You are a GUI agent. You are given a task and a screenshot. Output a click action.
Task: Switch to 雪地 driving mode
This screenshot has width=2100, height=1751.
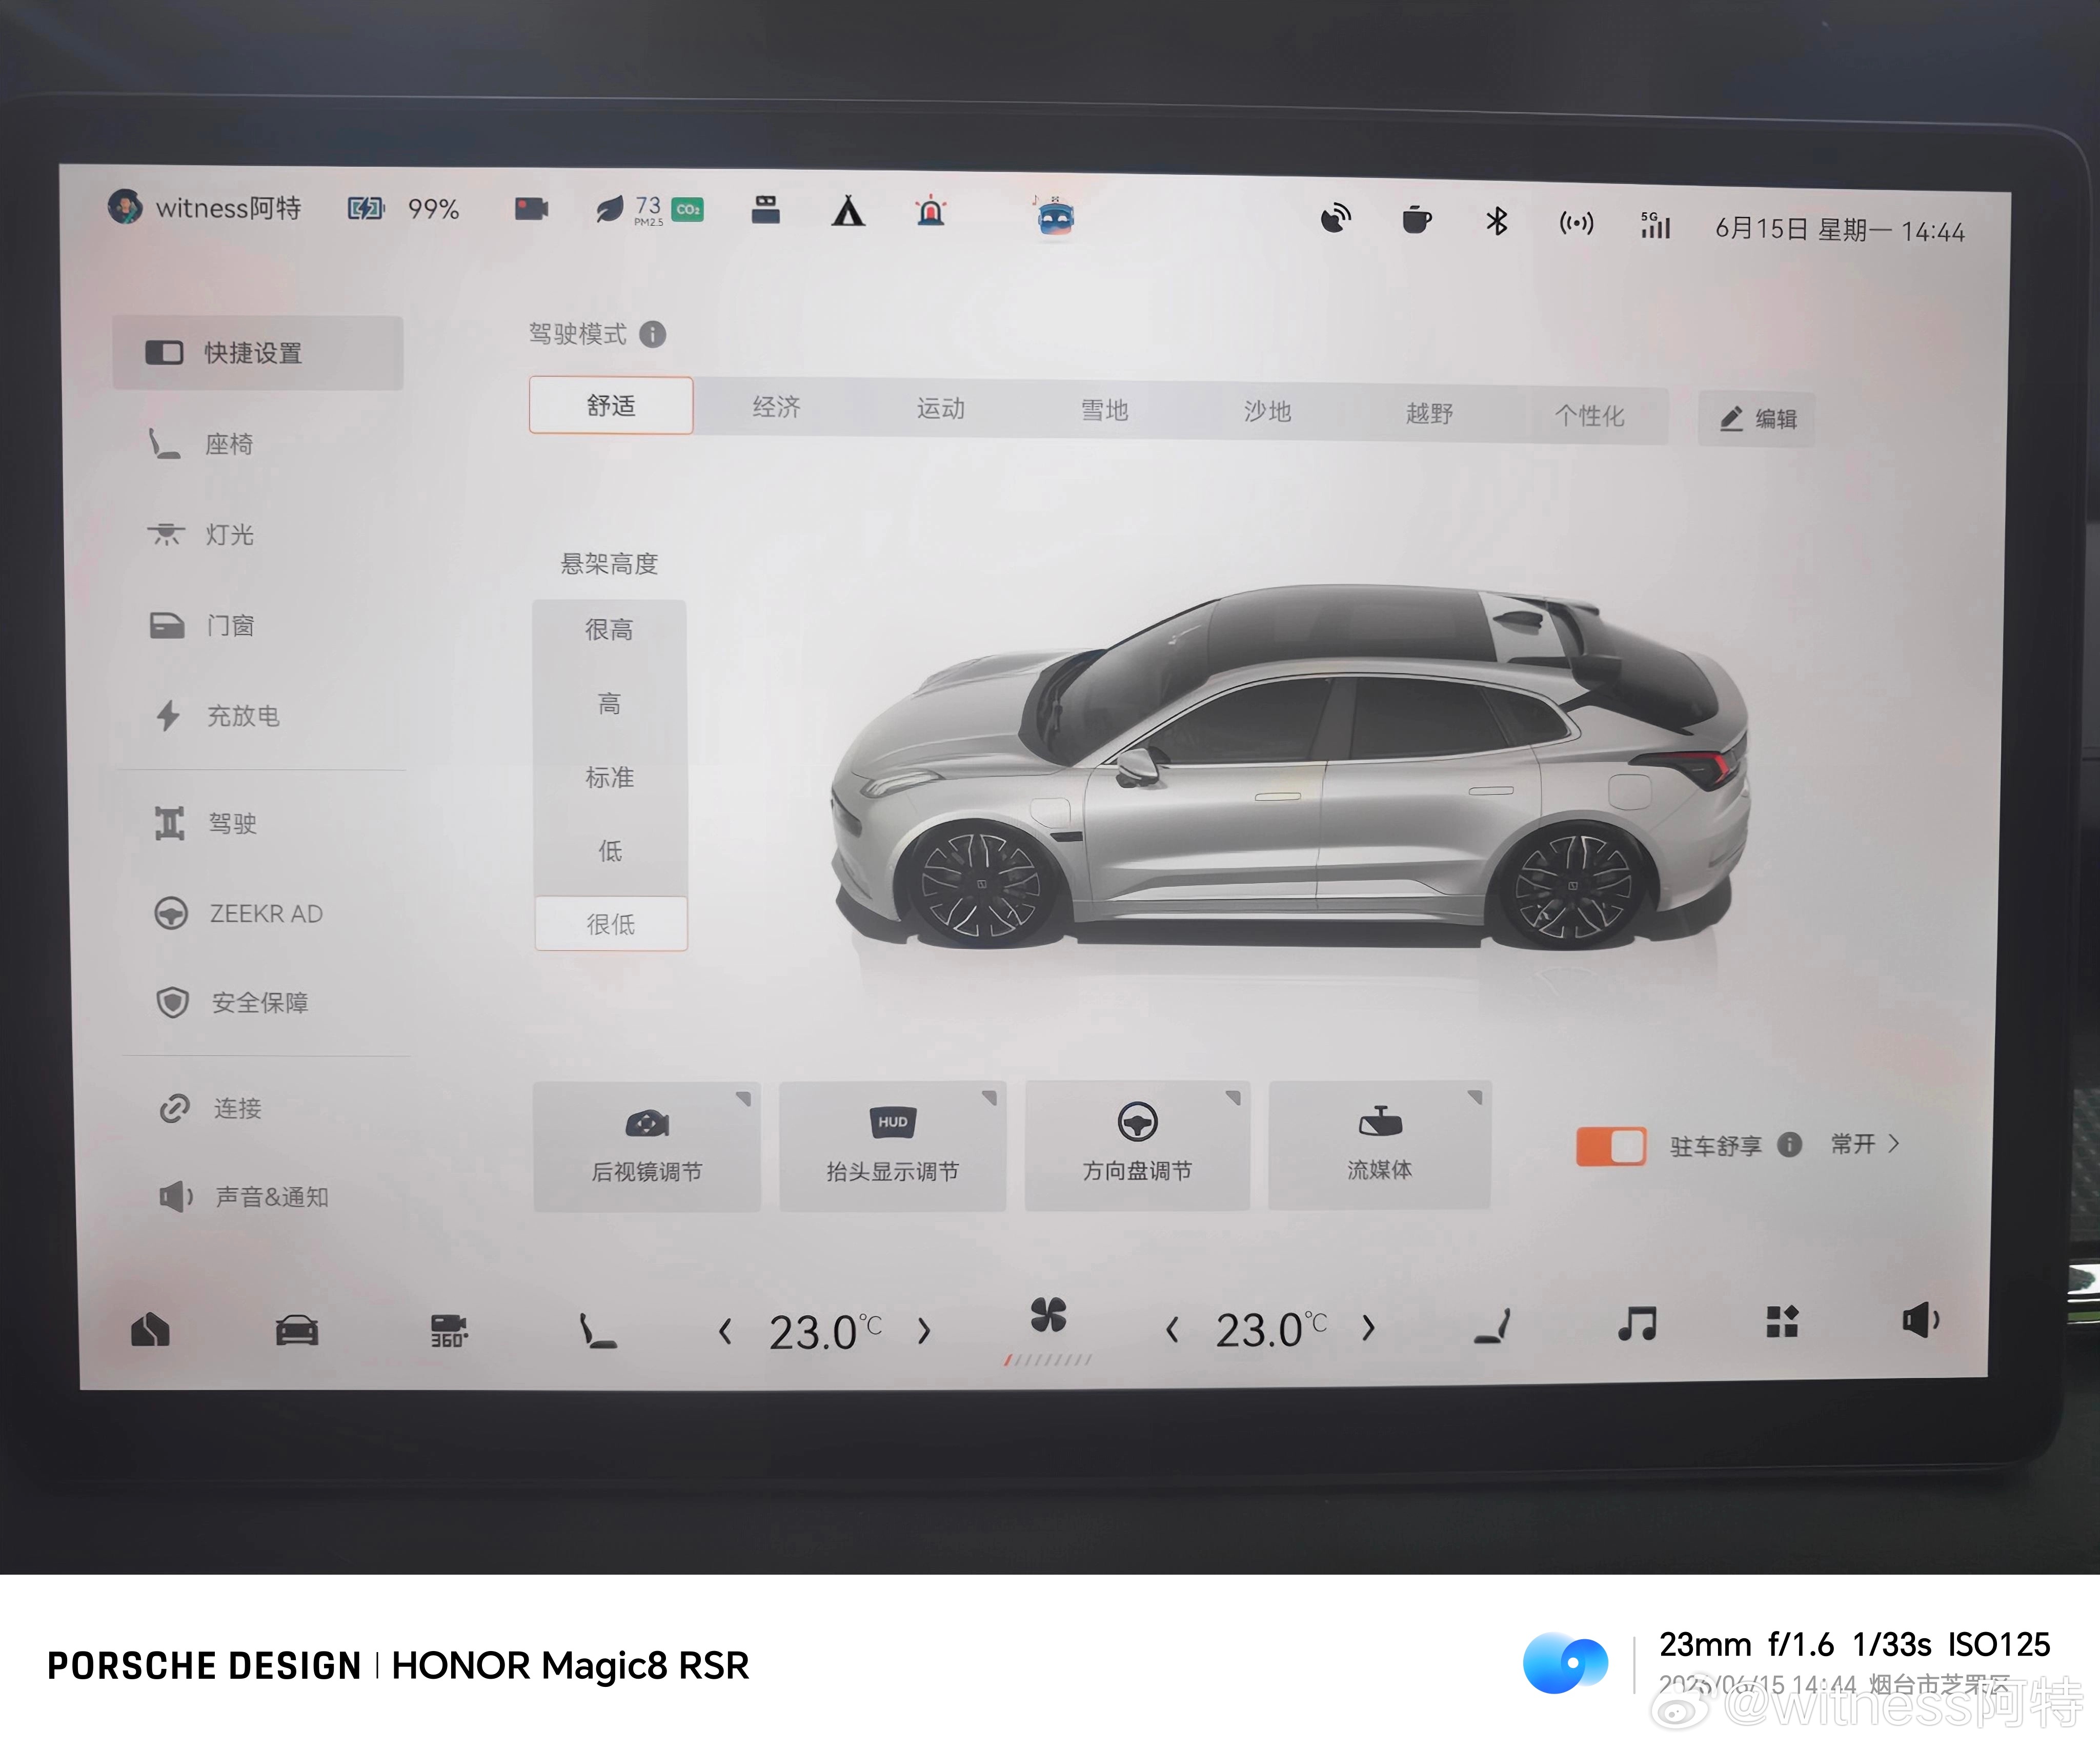tap(1104, 410)
